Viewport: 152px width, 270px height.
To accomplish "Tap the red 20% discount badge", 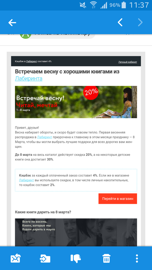I will (91, 92).
